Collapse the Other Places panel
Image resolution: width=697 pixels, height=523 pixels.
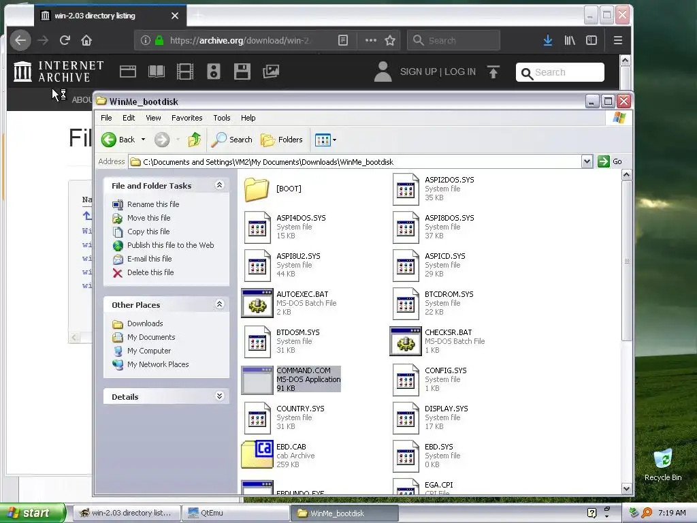pos(220,304)
